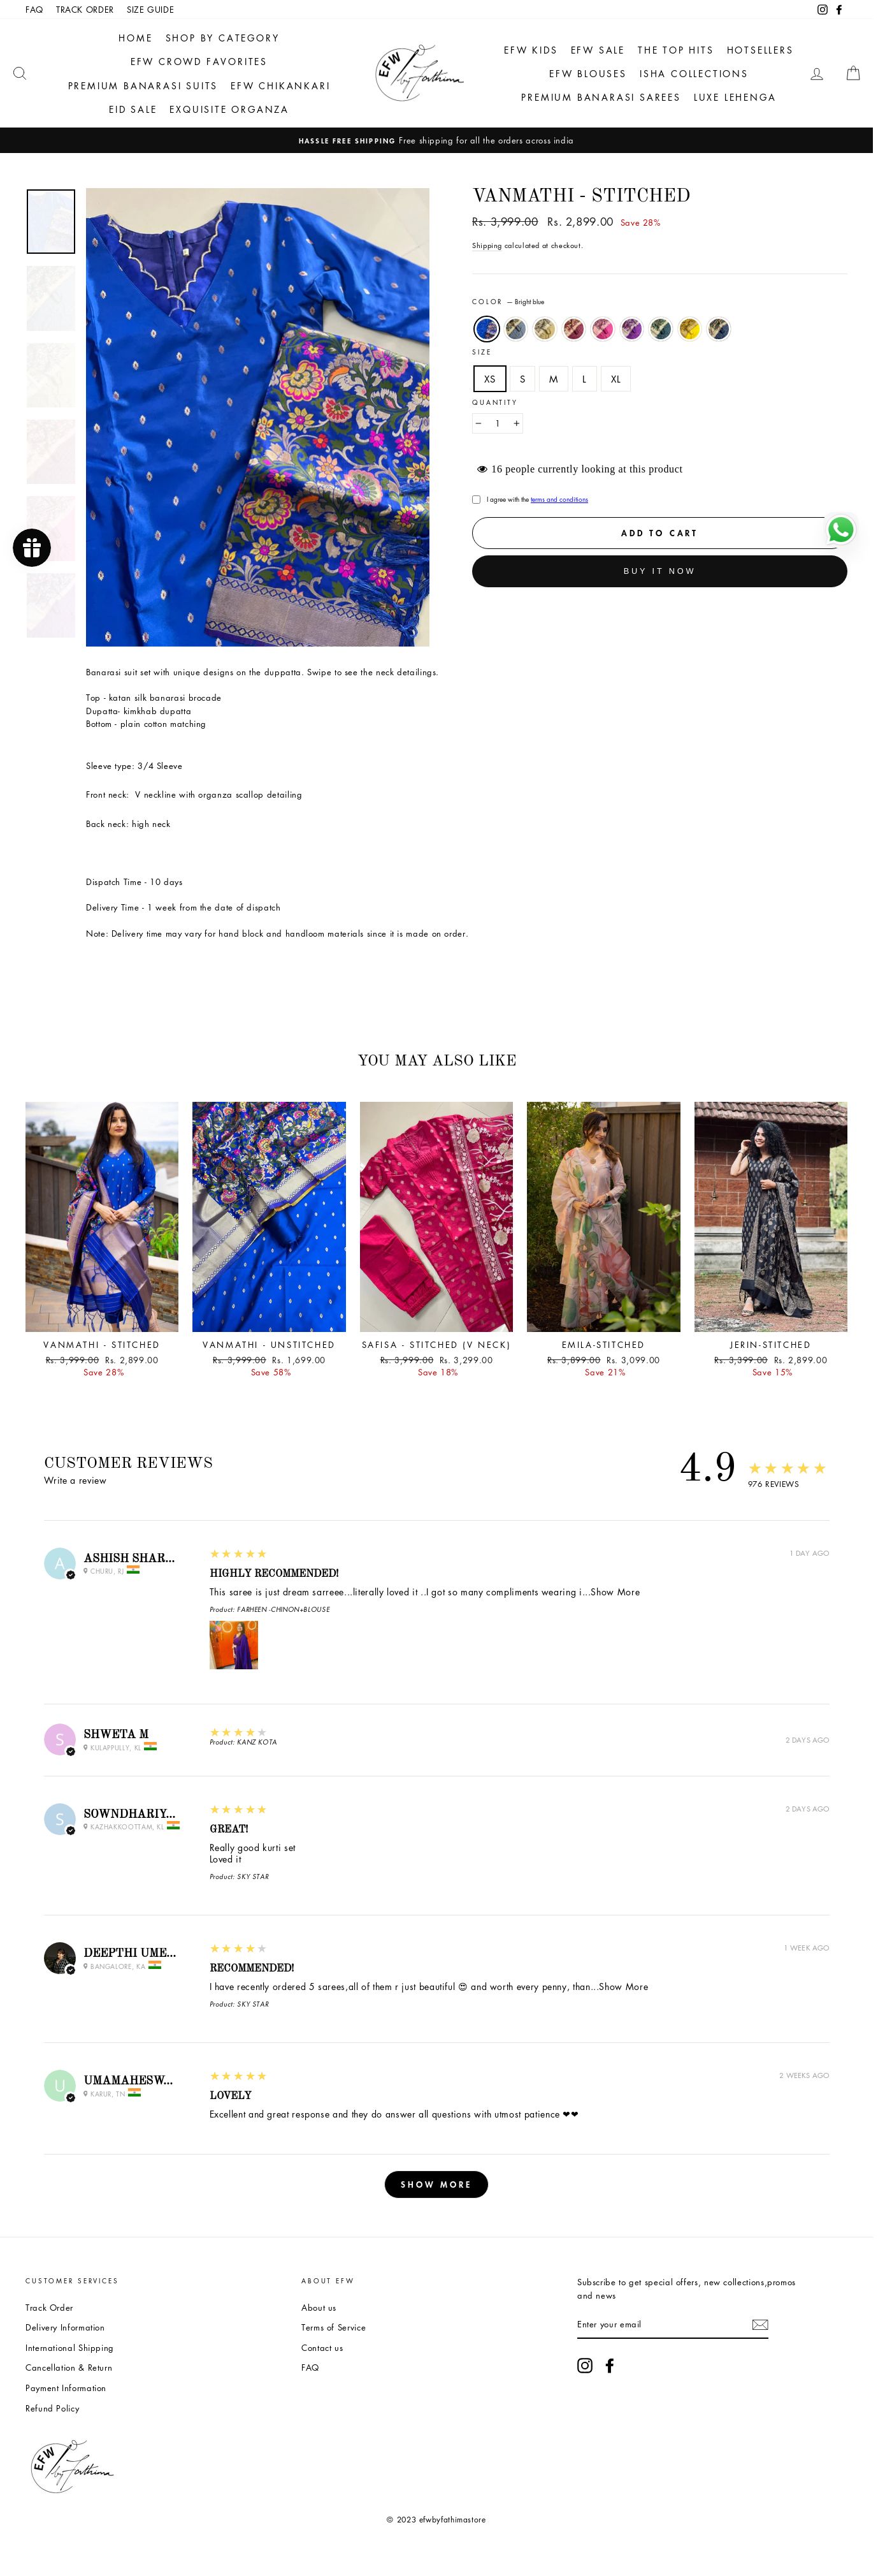Open the gift rewards widget
The height and width of the screenshot is (2576, 885).
click(x=32, y=554)
